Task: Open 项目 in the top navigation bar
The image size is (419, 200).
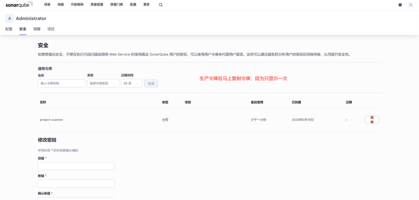Action: click(47, 4)
